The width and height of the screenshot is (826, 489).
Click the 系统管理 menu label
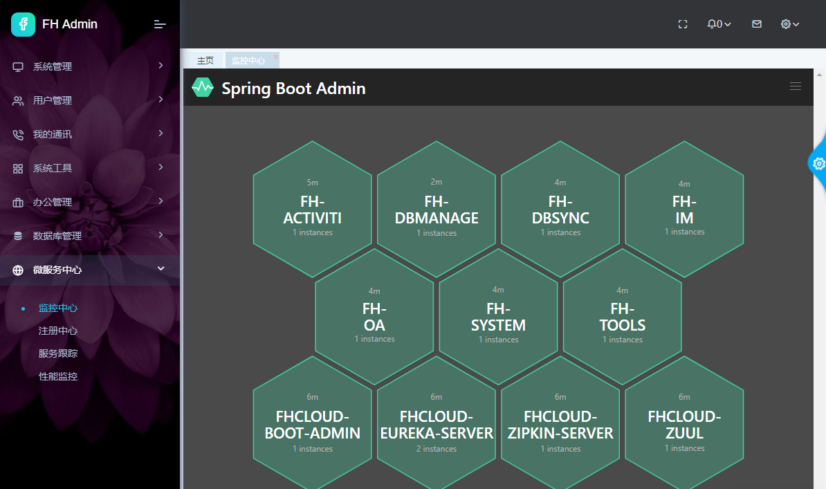point(53,67)
